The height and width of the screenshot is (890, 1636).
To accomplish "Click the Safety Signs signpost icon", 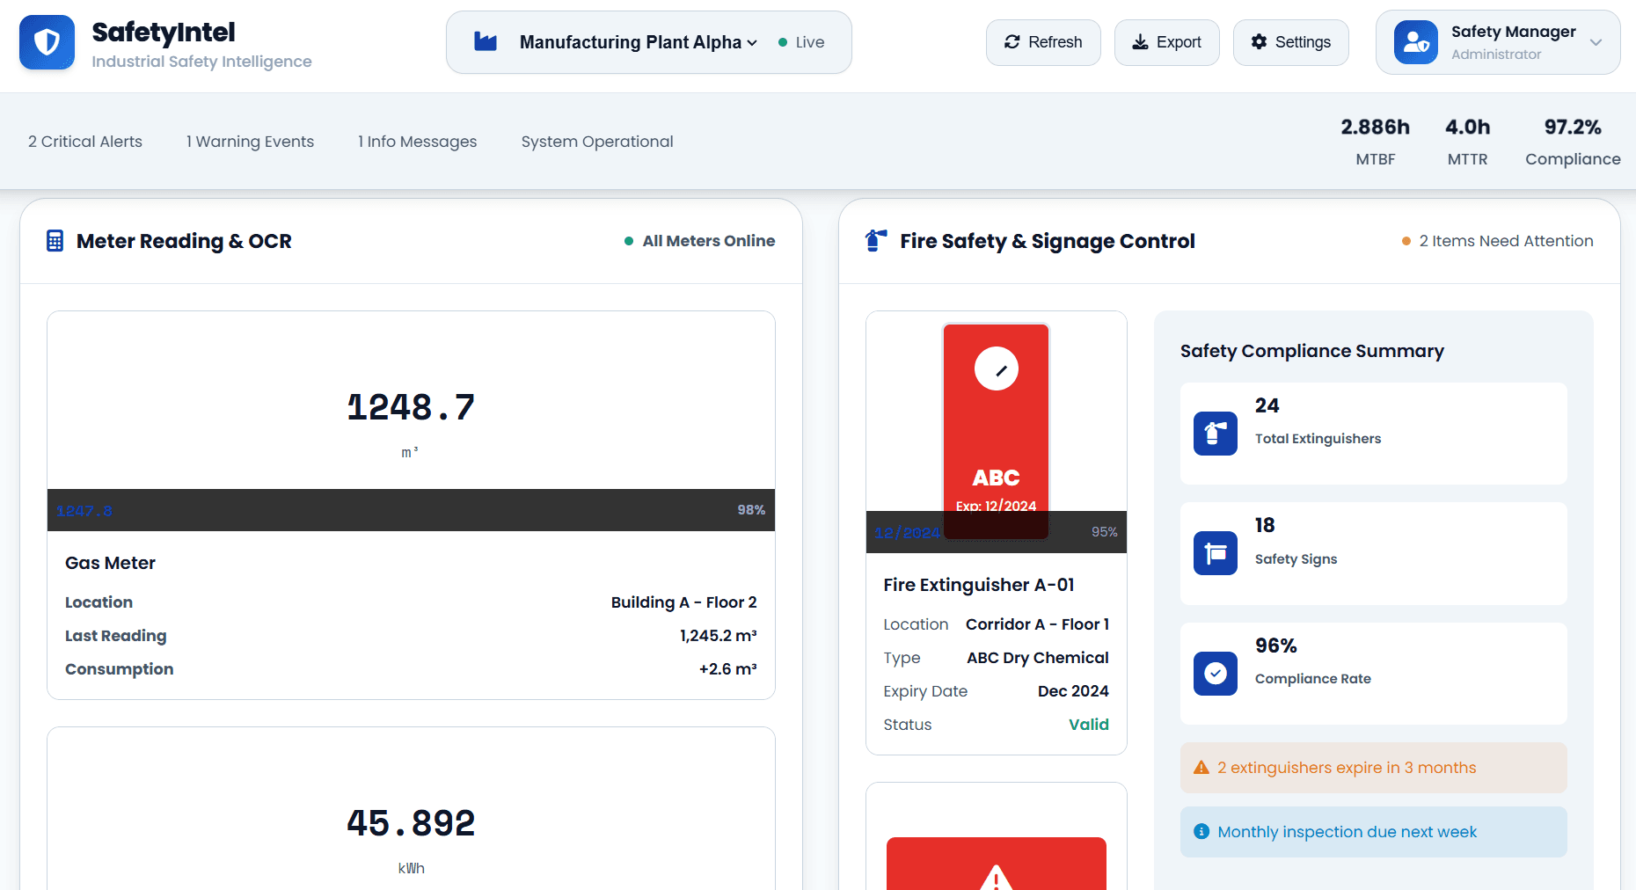I will pos(1215,553).
